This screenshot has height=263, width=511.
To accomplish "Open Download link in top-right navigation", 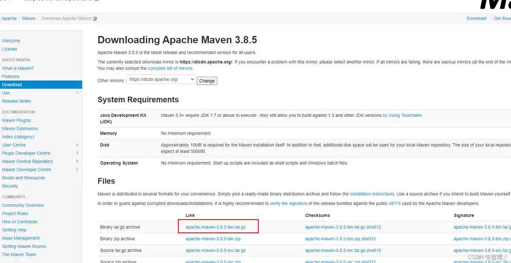I will click(476, 19).
